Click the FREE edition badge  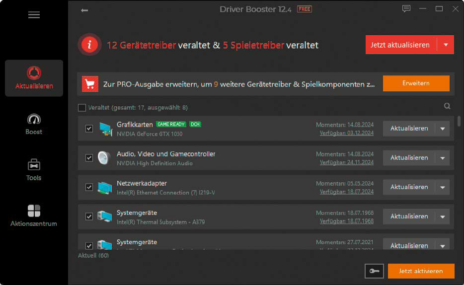(x=304, y=9)
